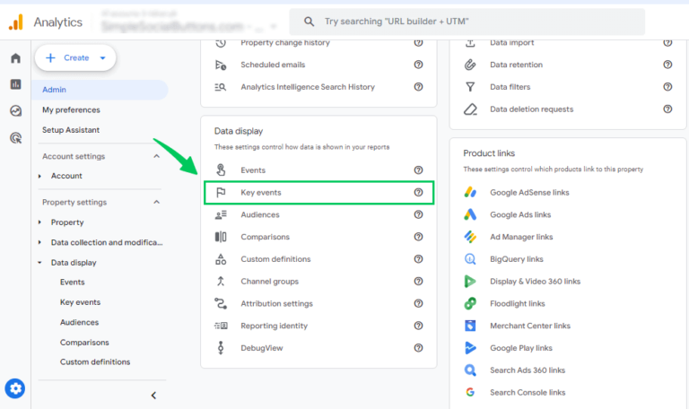
Task: Select Admin in the sidebar
Action: click(x=55, y=90)
